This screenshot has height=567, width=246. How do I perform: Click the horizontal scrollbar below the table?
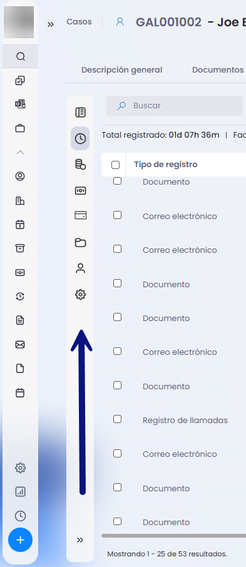(173, 536)
